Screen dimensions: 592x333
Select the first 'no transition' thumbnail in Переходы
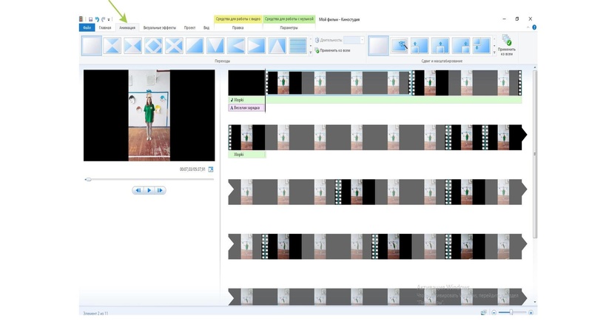point(92,46)
